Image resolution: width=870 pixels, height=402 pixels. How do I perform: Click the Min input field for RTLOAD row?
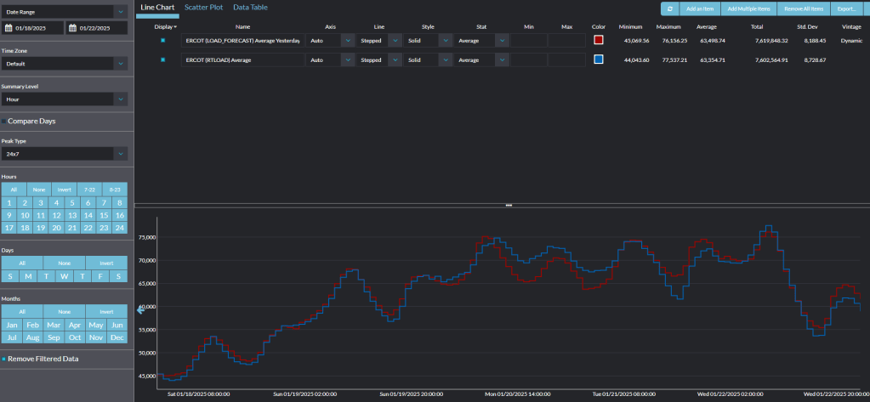coord(528,59)
